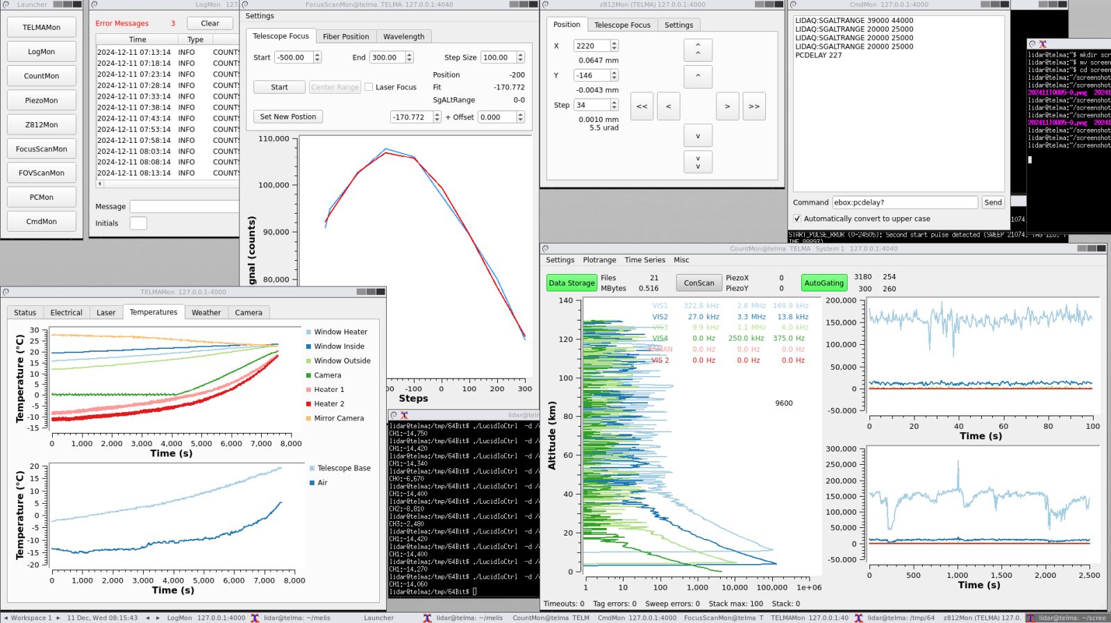Click the Window Heater legend color swatch
This screenshot has height=623, width=1111.
coord(308,332)
